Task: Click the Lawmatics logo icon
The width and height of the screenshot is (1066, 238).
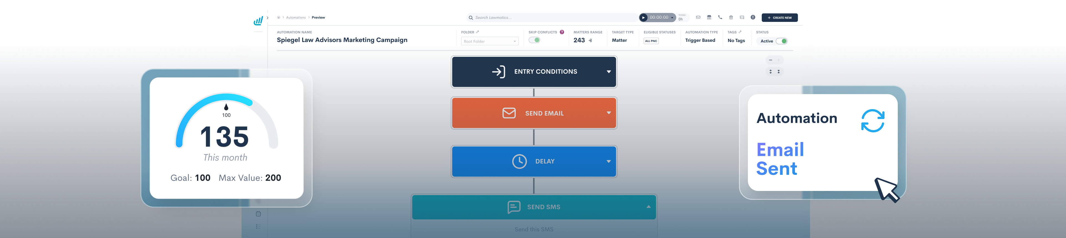Action: [x=258, y=21]
